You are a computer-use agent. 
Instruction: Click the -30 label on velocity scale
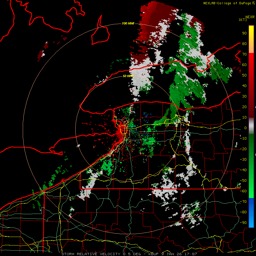243,160
